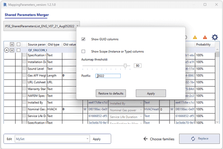Click the Installation Date source parameter cell
This screenshot has height=149, width=223.
pos(37,62)
